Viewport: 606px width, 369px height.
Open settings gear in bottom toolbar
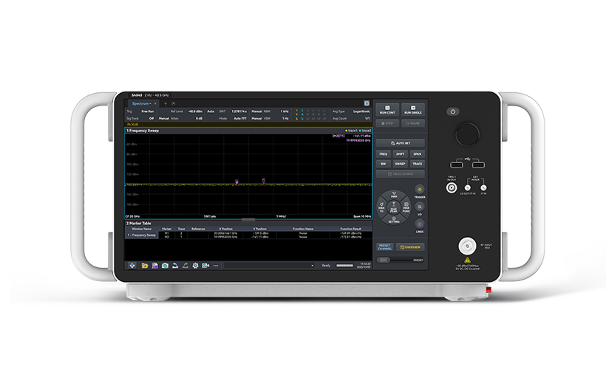point(195,265)
